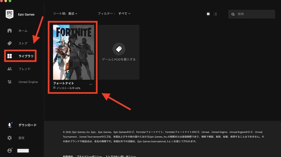Click the フォートナイト game title text
Image resolution: width=281 pixels, height=157 pixels.
coord(64,83)
